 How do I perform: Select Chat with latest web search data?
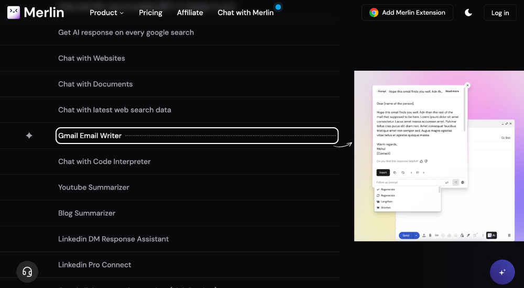tap(115, 109)
